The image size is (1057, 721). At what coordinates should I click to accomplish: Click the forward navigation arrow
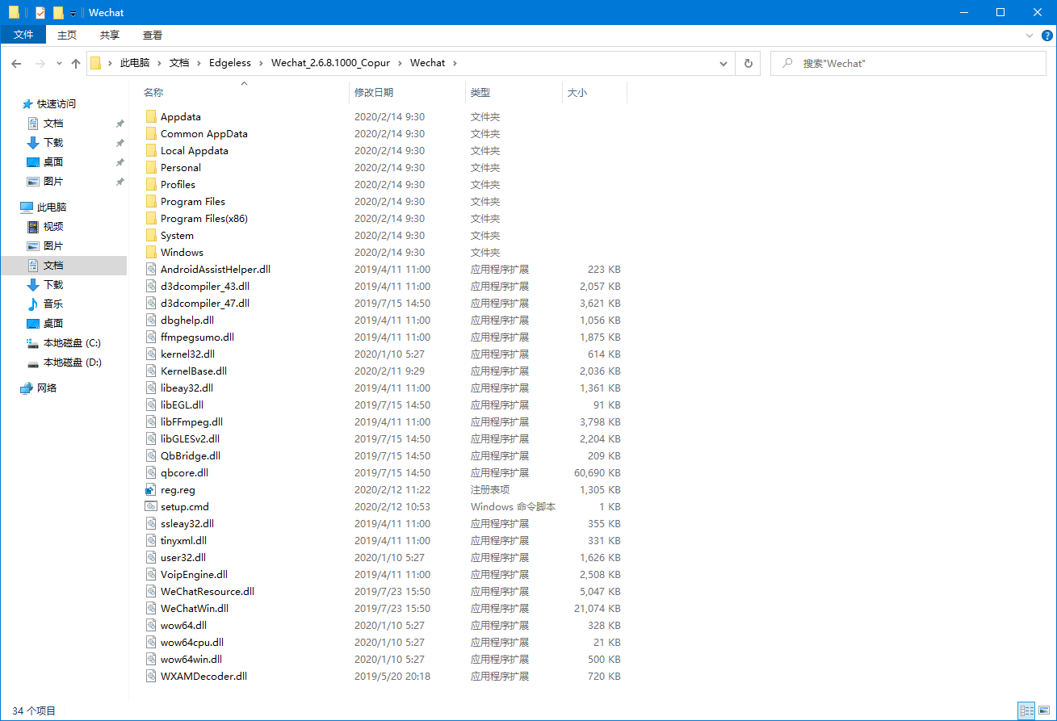(40, 63)
